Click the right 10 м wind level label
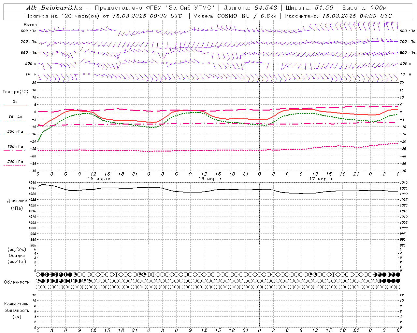Viewport: 417px width, 333px height. (406, 74)
